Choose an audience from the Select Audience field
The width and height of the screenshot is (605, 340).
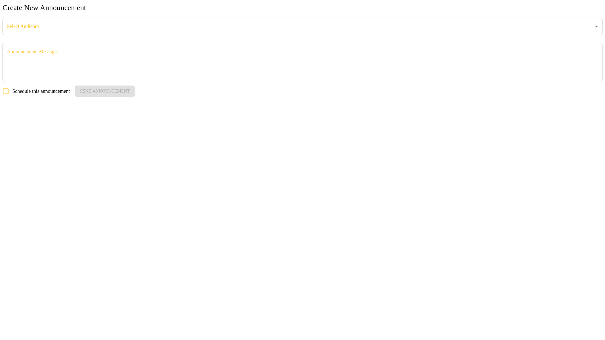(302, 26)
